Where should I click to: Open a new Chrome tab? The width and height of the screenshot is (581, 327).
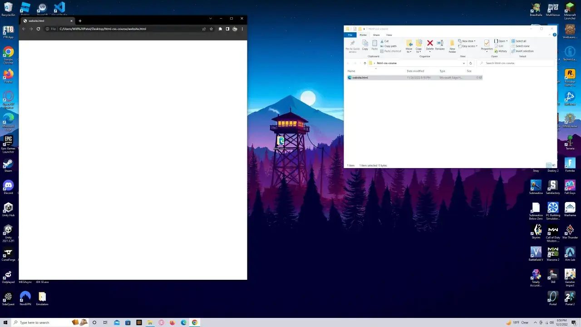(80, 21)
